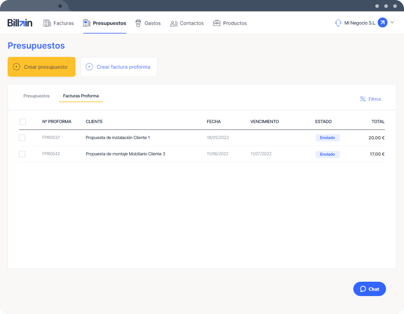404x314 pixels.
Task: Open the Facturas menu
Action: (59, 23)
